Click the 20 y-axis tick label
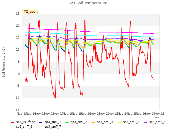176x132 pixels. (x=18, y=26)
